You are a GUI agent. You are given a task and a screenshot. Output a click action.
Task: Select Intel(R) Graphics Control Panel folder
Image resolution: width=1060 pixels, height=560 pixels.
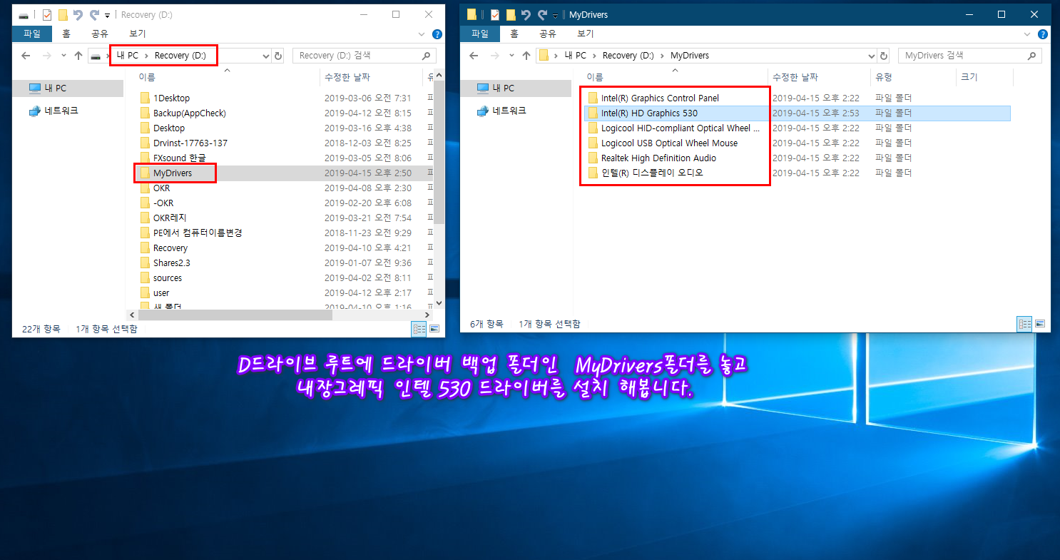(653, 98)
